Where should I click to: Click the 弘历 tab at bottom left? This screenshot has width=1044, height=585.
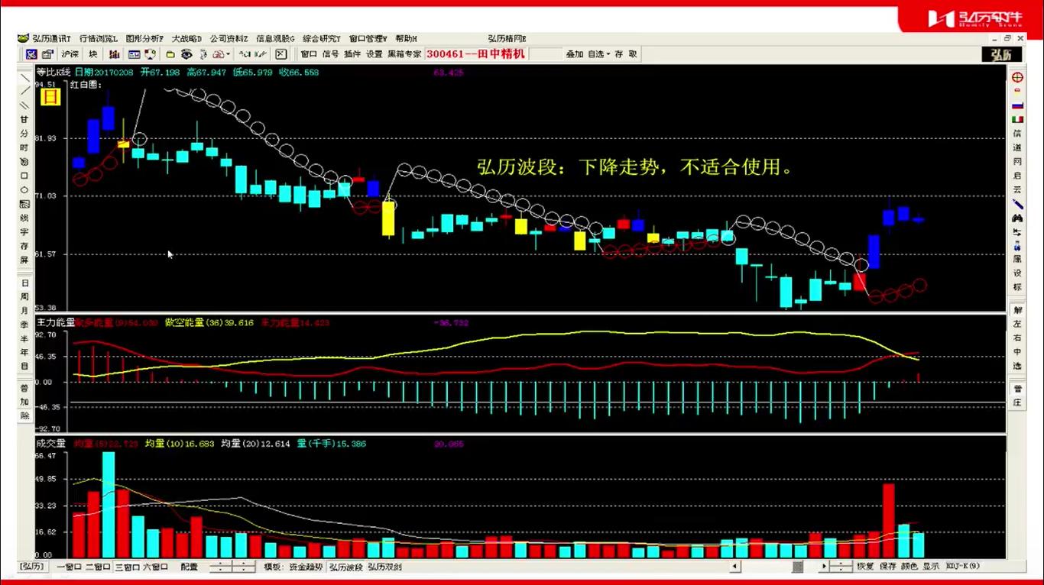[x=33, y=567]
